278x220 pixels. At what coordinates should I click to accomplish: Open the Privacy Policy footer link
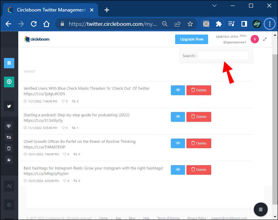tap(197, 218)
